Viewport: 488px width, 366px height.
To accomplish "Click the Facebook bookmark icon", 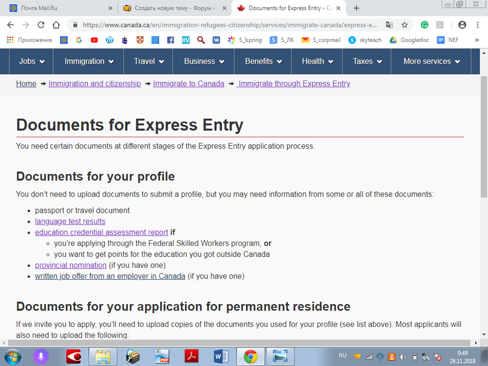I will [170, 40].
